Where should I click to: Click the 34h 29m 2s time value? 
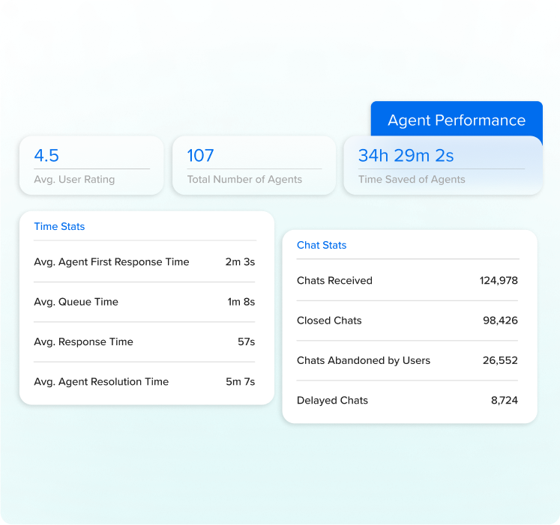click(x=406, y=156)
